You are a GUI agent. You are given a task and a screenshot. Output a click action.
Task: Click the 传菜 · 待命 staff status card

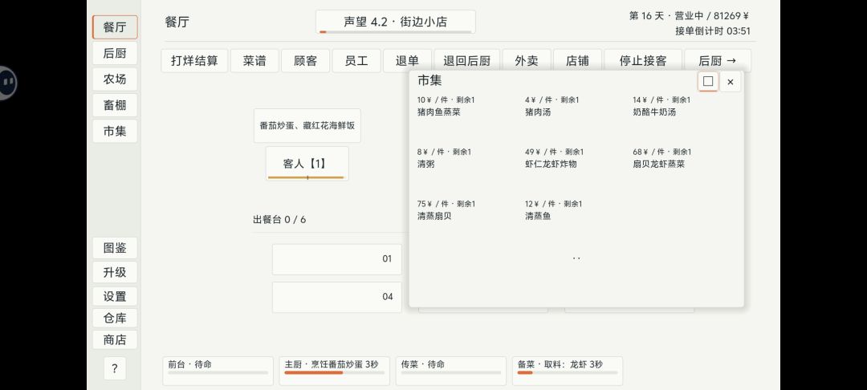tap(450, 371)
